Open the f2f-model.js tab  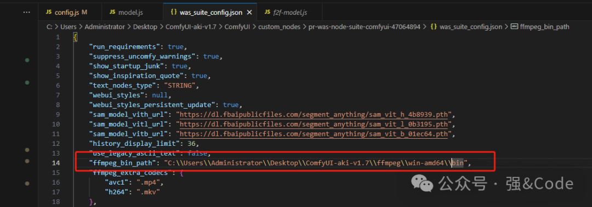tap(290, 13)
